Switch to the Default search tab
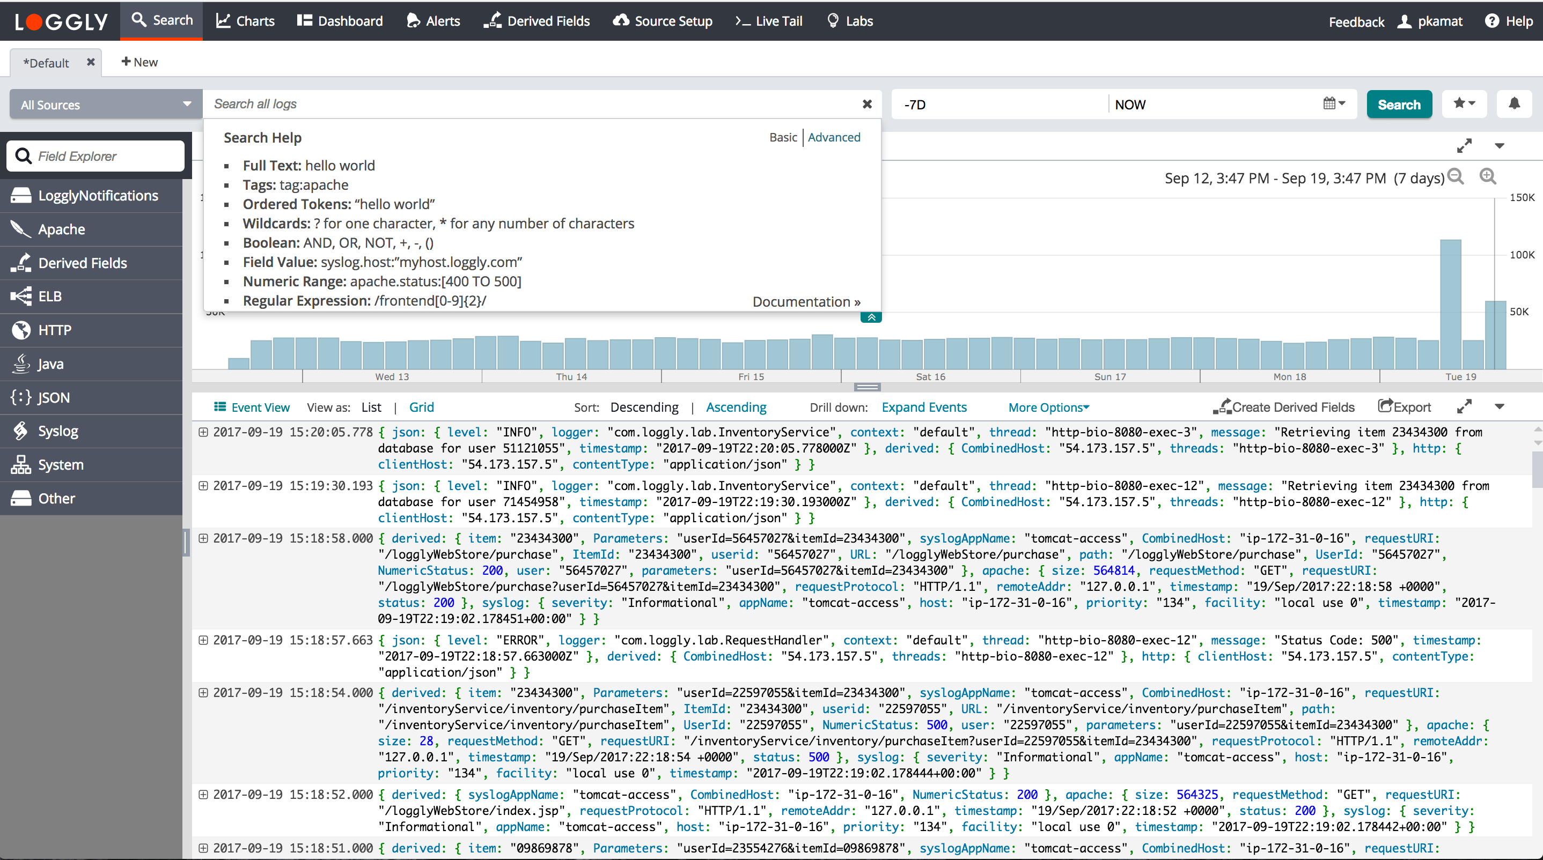The height and width of the screenshot is (860, 1543). 48,62
